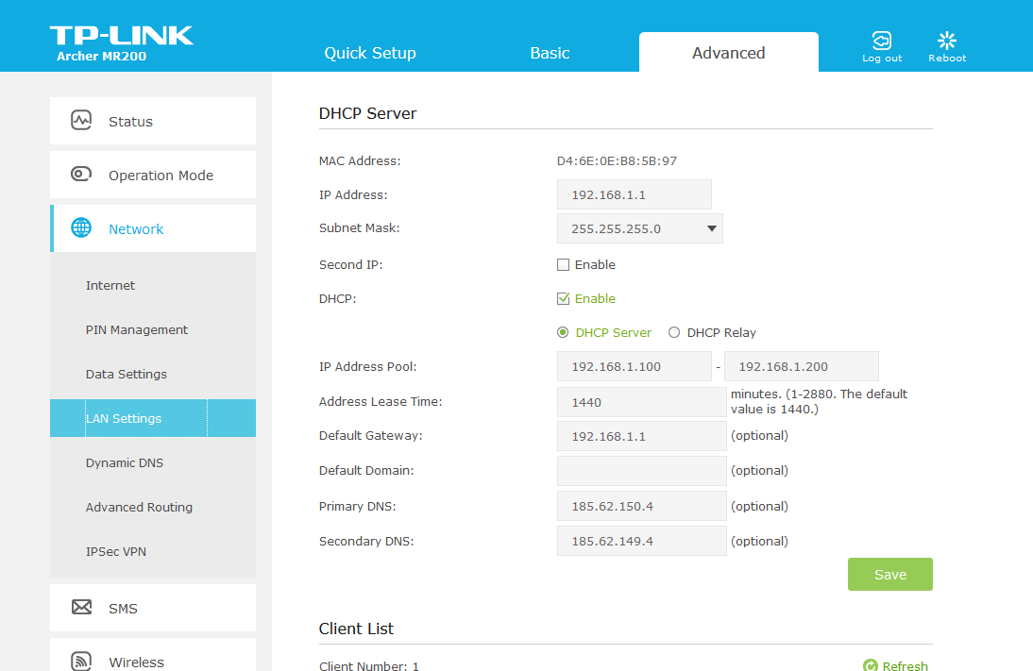Switch to the Basic tab
This screenshot has height=671, width=1033.
point(550,53)
